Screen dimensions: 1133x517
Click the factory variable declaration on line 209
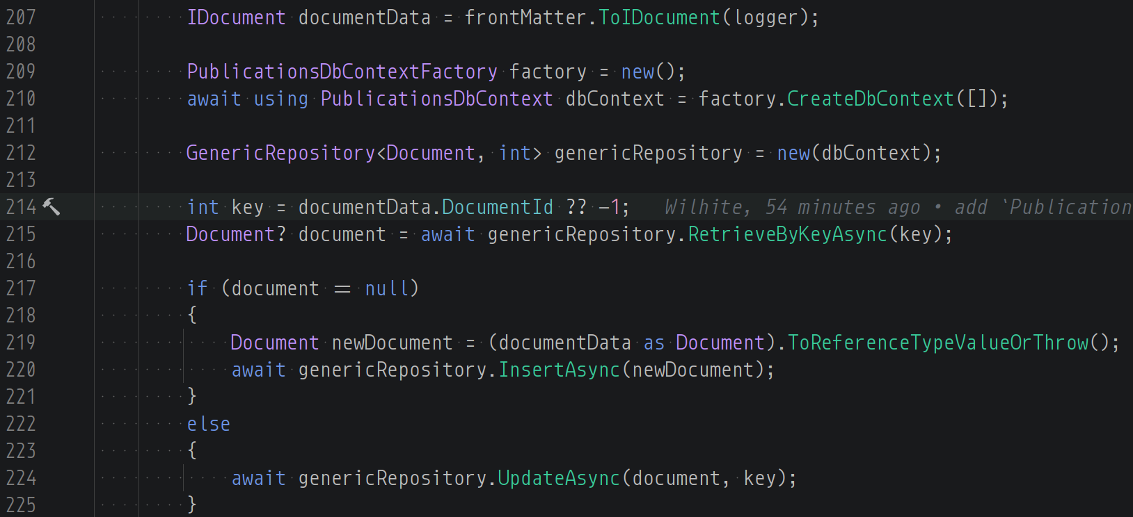(548, 72)
